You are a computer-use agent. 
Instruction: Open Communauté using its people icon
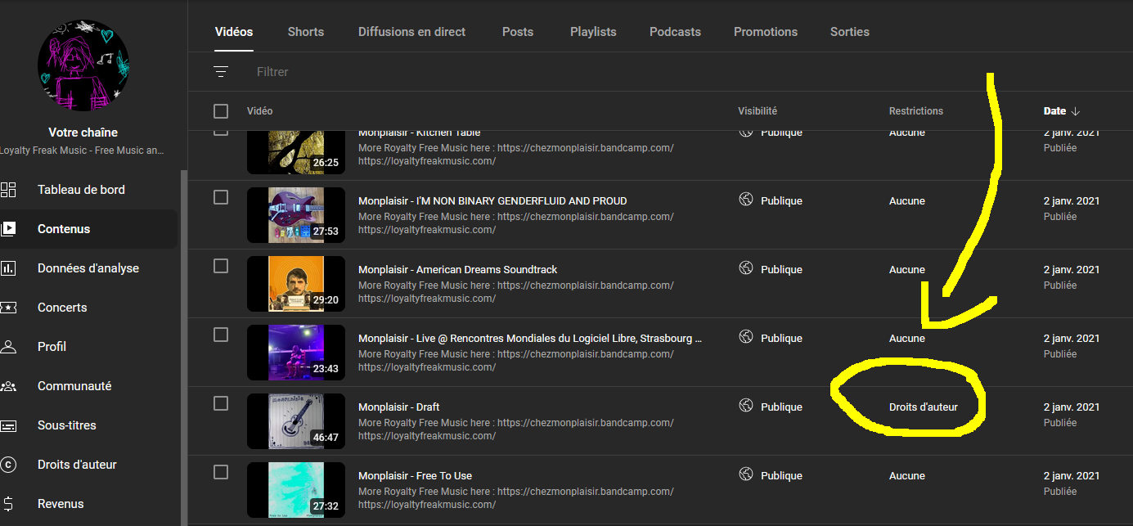tap(8, 386)
